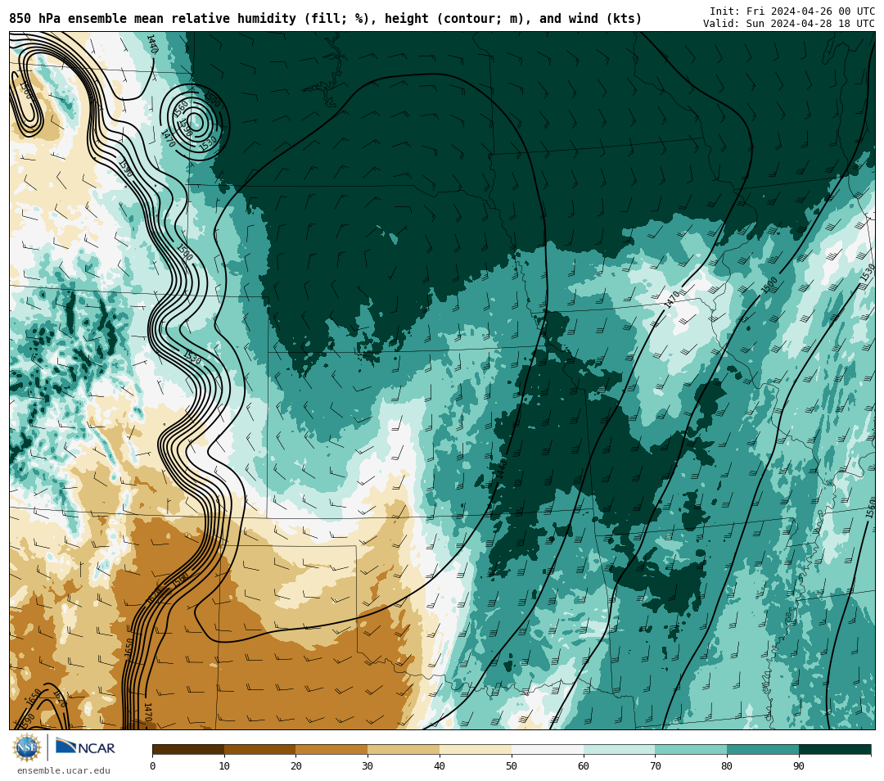The height and width of the screenshot is (781, 884).
Task: Click the 20-30 legend swatch
Action: [331, 750]
